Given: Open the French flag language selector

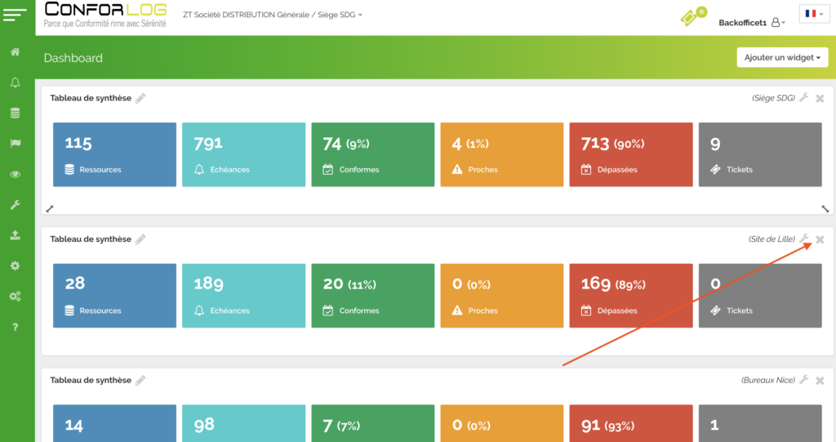Looking at the screenshot, I should [x=814, y=15].
